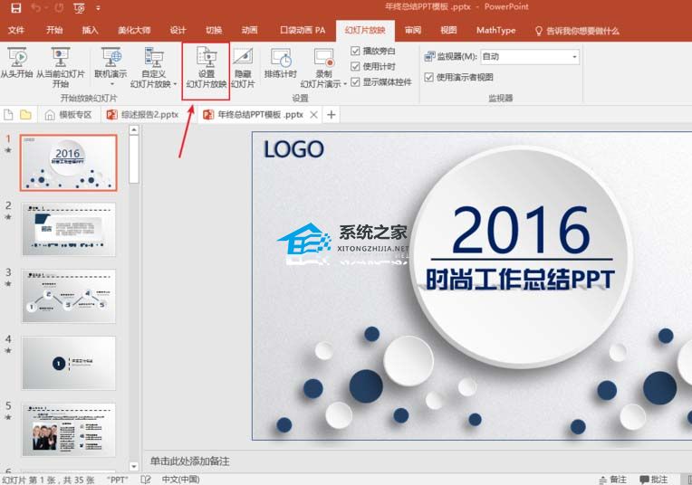The width and height of the screenshot is (692, 485).
Task: Click Rehearse Timings (排练计时) icon
Action: pos(281,63)
